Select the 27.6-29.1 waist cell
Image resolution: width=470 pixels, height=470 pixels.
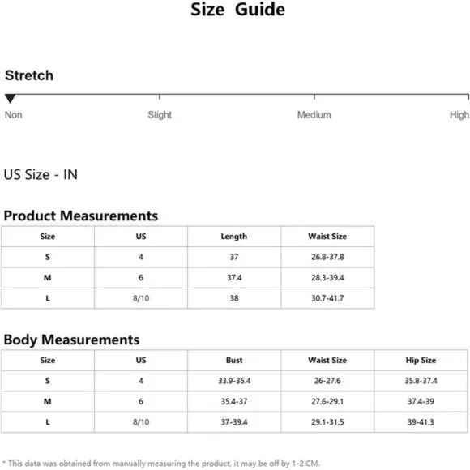coord(327,402)
